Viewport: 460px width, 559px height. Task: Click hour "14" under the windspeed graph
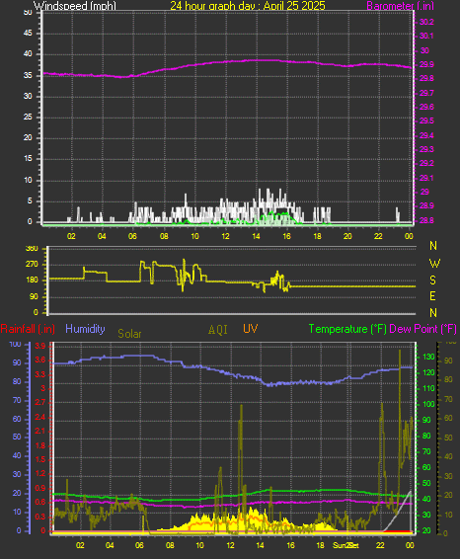(x=256, y=236)
